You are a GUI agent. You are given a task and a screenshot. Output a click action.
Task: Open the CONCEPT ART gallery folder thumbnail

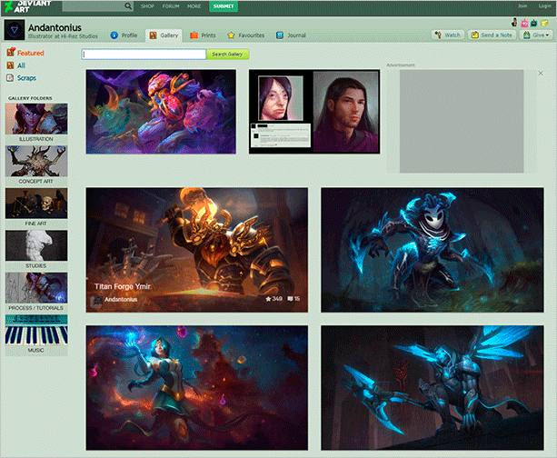[x=36, y=161]
